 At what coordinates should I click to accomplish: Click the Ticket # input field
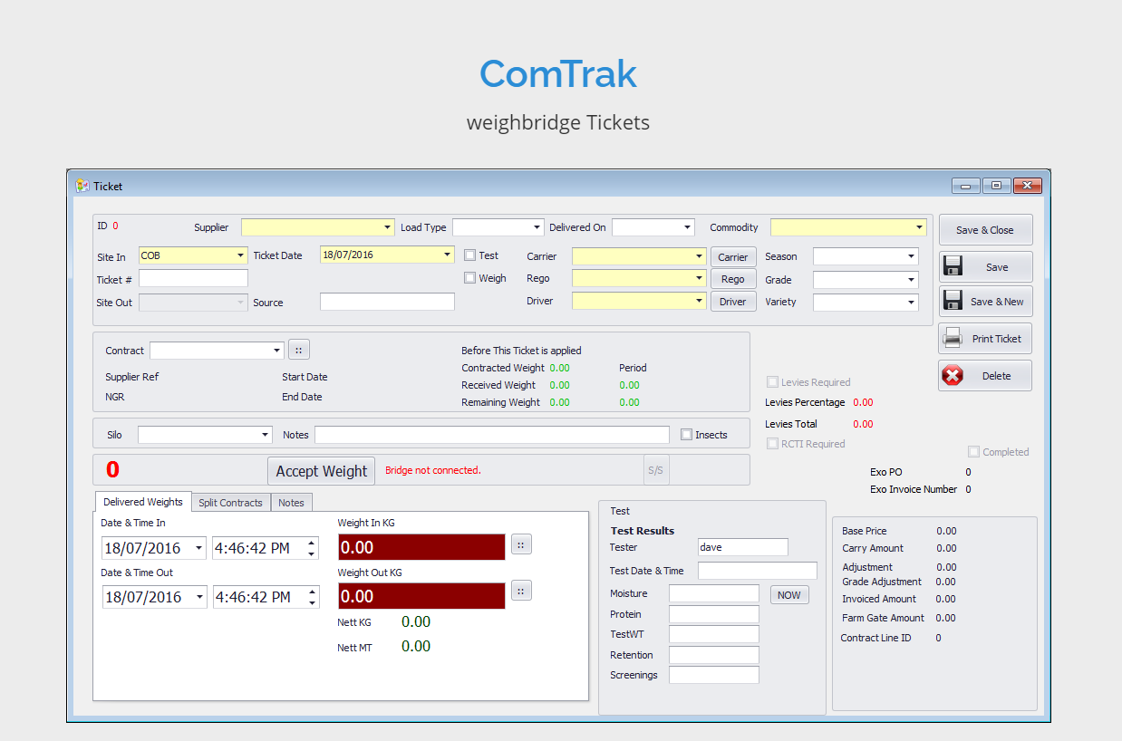(193, 279)
